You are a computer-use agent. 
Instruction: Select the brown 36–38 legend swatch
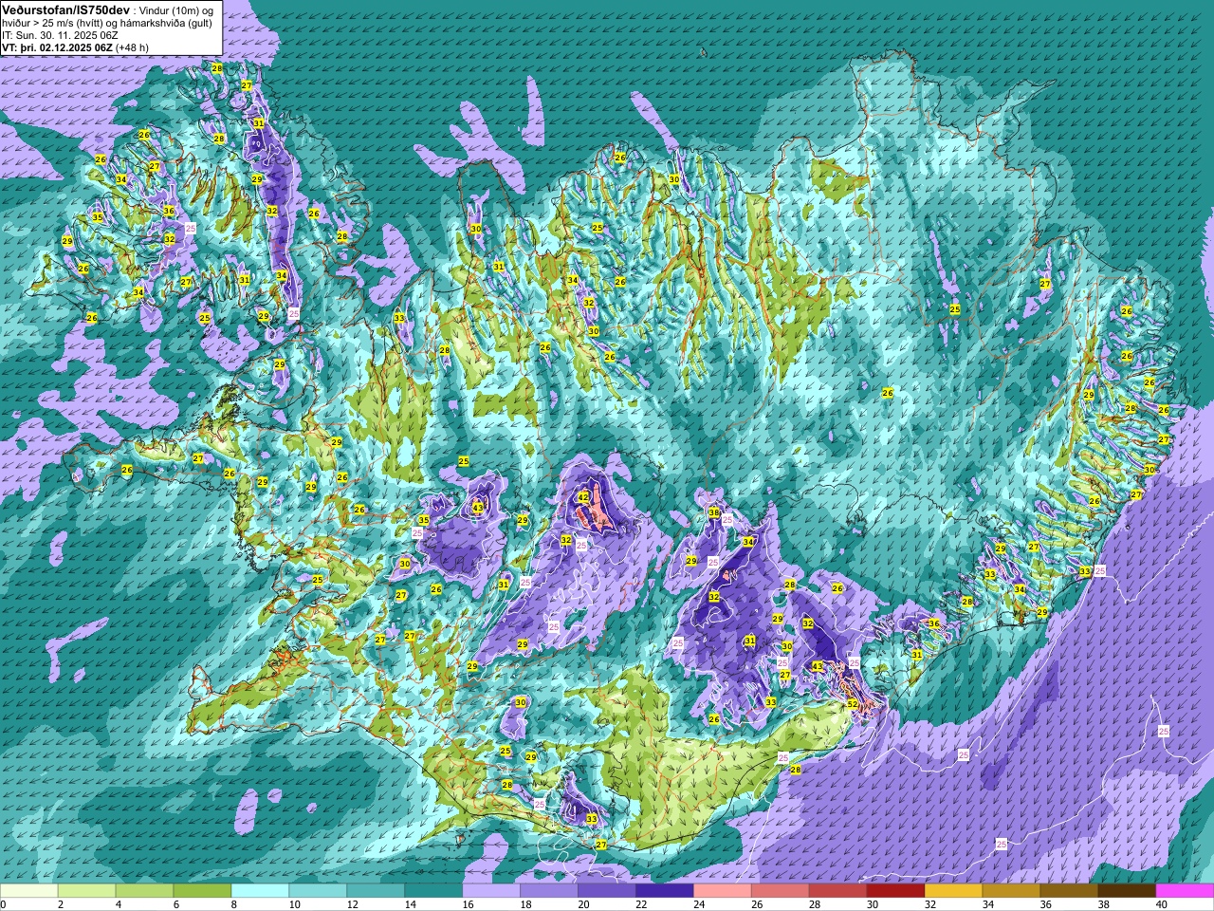[1071, 891]
